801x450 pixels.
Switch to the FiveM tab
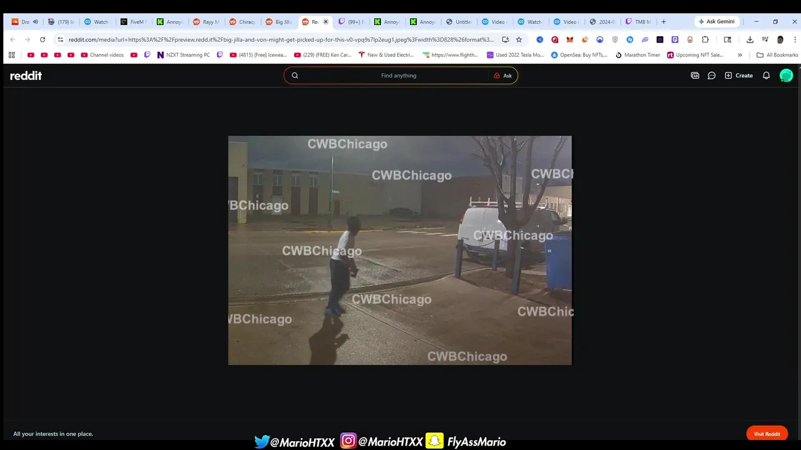(x=134, y=22)
